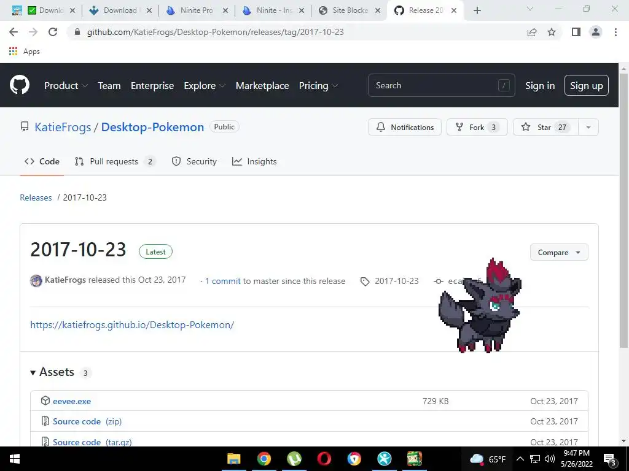Share this page using share icon
Screen dimensions: 629x471
click(x=532, y=32)
